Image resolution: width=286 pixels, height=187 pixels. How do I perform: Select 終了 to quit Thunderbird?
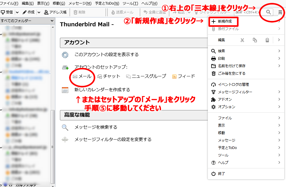click(246, 174)
